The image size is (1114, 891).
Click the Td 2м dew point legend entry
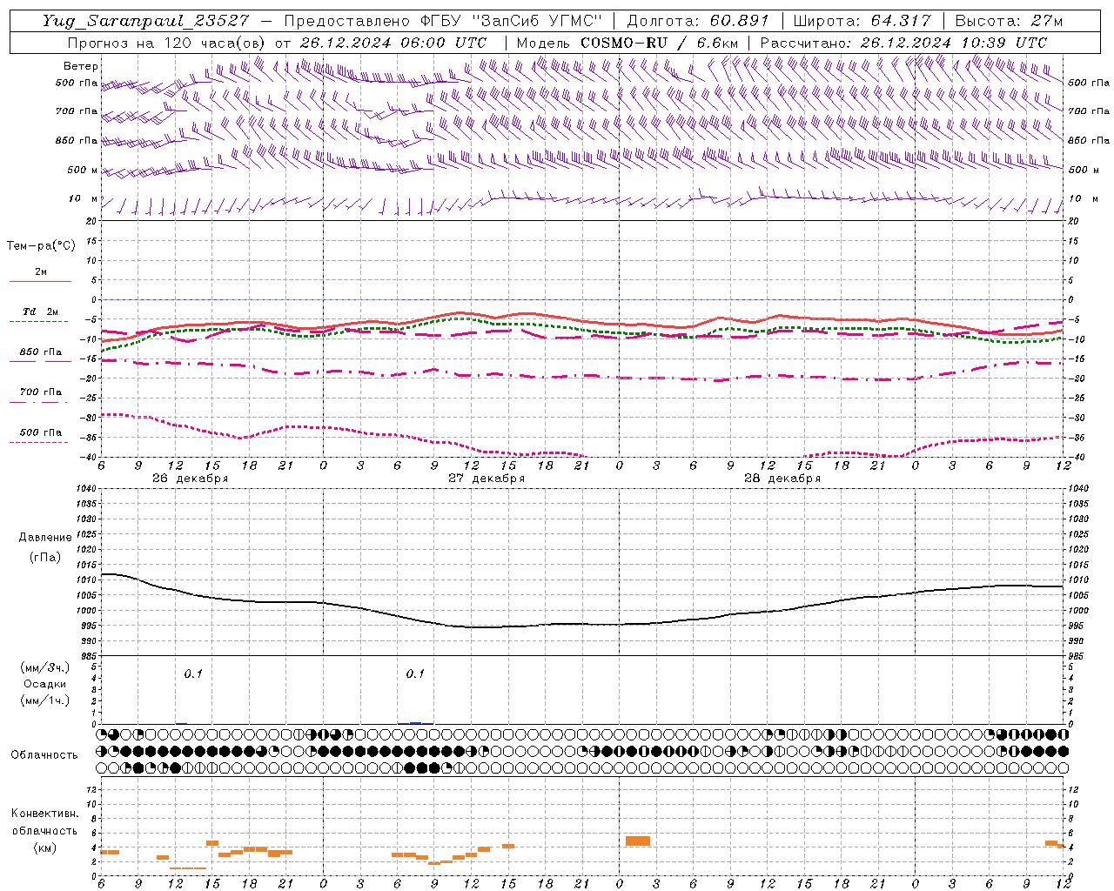pos(41,312)
